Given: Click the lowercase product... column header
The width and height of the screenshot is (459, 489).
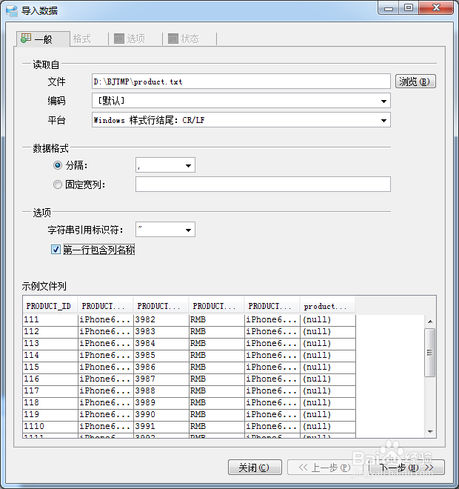Looking at the screenshot, I should [327, 306].
